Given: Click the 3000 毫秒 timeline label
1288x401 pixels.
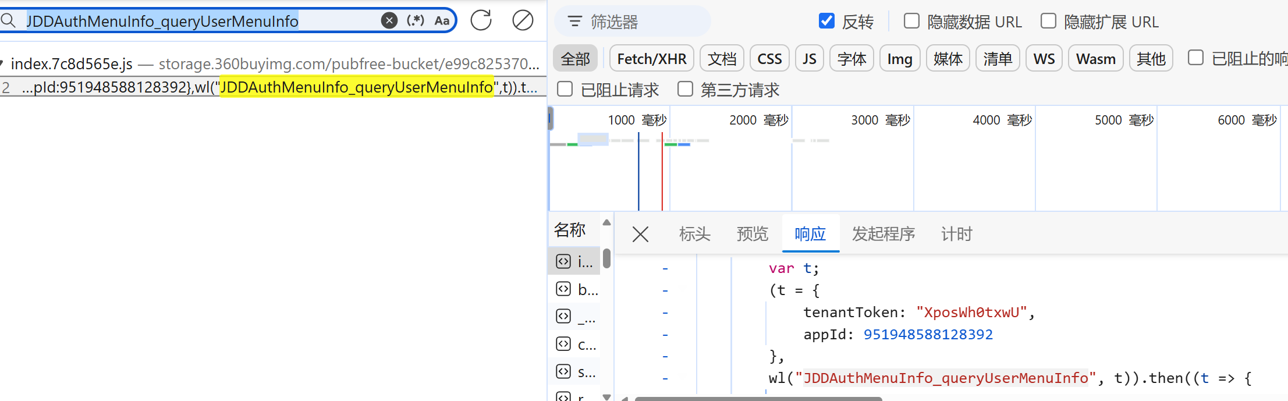Looking at the screenshot, I should (881, 120).
